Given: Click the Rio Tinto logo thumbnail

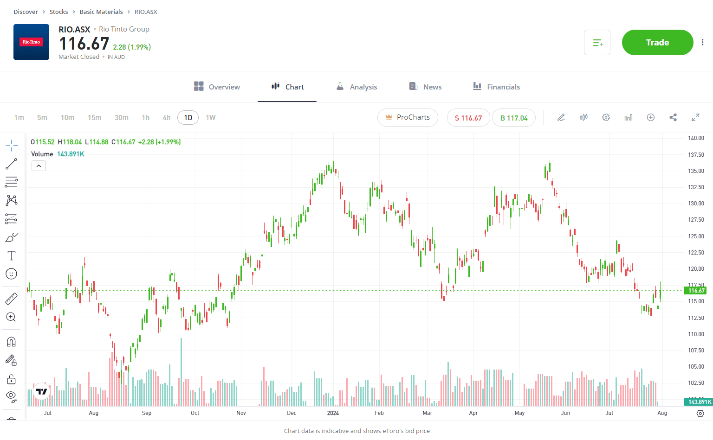Looking at the screenshot, I should tap(31, 42).
